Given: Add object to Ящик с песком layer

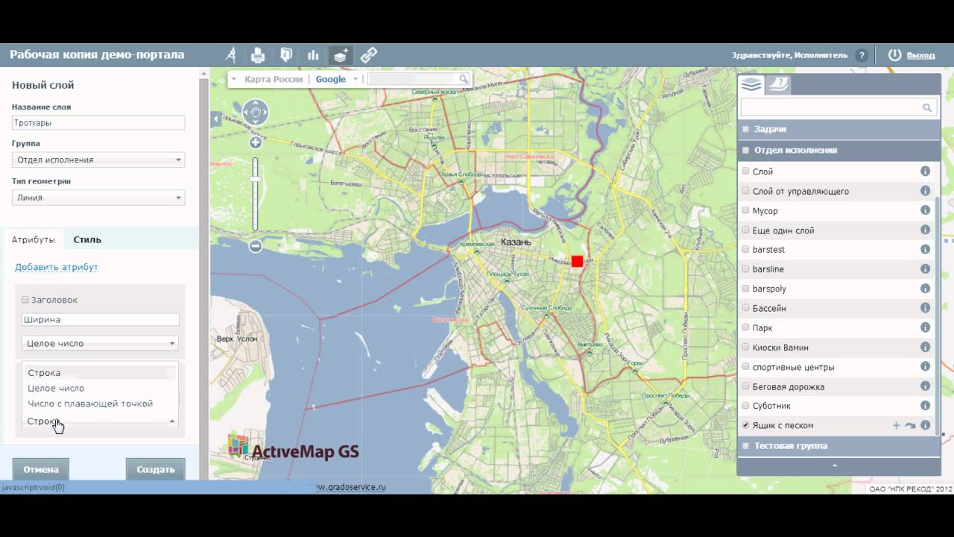Looking at the screenshot, I should (x=897, y=425).
